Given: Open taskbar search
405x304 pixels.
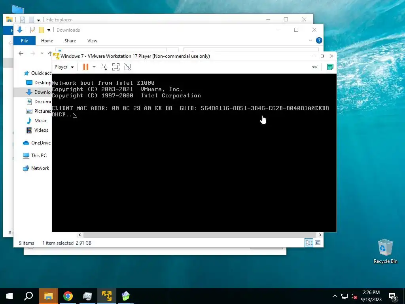Looking at the screenshot, I should 28,296.
